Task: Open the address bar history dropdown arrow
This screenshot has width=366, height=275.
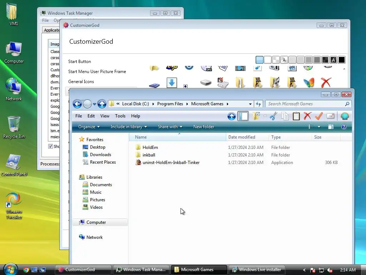Action: tap(250, 104)
